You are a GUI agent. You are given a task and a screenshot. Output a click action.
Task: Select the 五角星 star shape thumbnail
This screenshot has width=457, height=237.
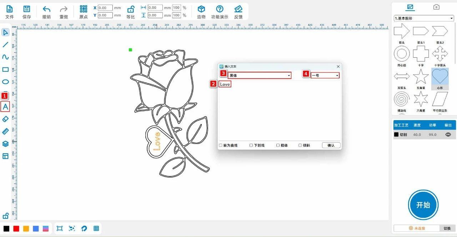click(x=421, y=76)
